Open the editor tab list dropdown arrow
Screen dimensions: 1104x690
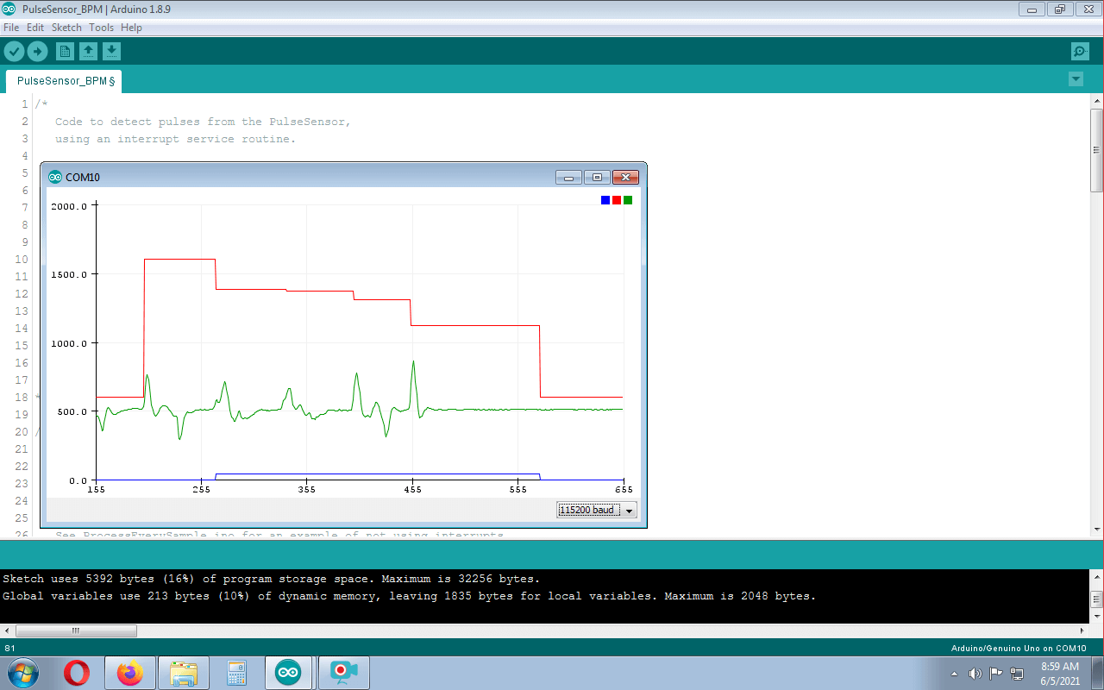(x=1075, y=78)
